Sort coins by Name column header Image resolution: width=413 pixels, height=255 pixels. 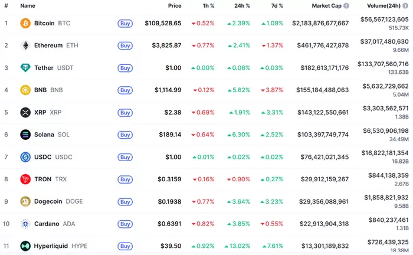click(28, 5)
